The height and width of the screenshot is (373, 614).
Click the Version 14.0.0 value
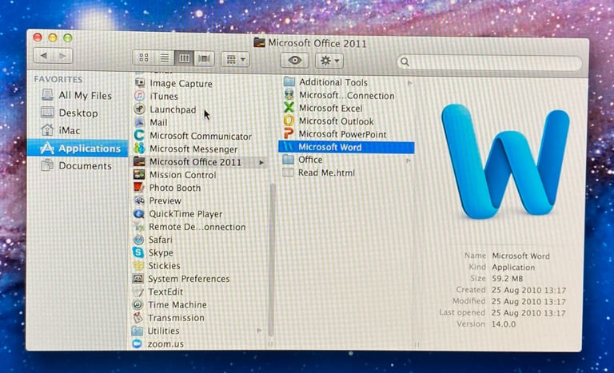tap(503, 323)
